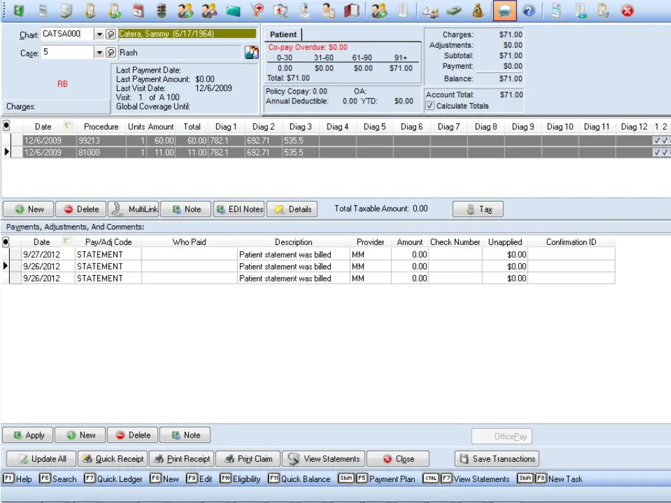Click the Procedure column header

[101, 126]
